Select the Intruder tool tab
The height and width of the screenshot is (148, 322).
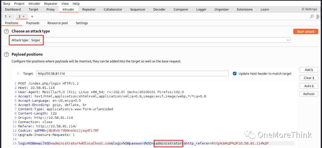pyautogui.click(x=68, y=10)
